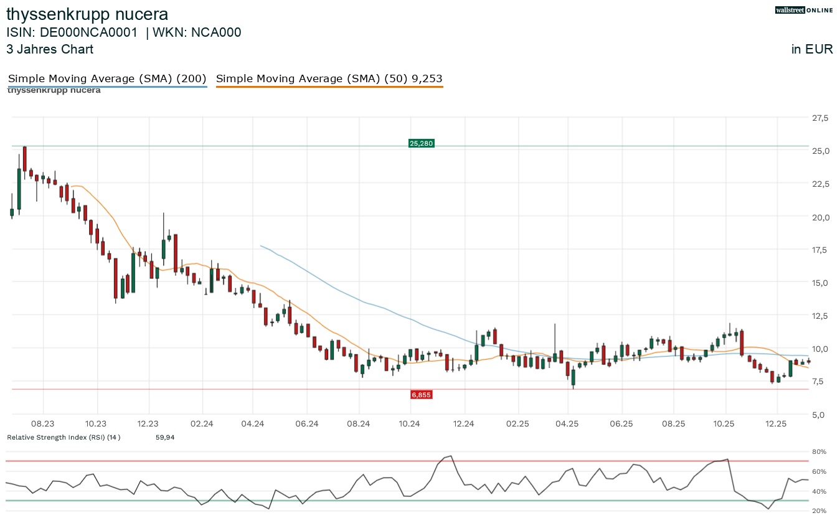The image size is (840, 528).
Task: Select the ISIN DE000NCA0001 text
Action: pos(72,32)
